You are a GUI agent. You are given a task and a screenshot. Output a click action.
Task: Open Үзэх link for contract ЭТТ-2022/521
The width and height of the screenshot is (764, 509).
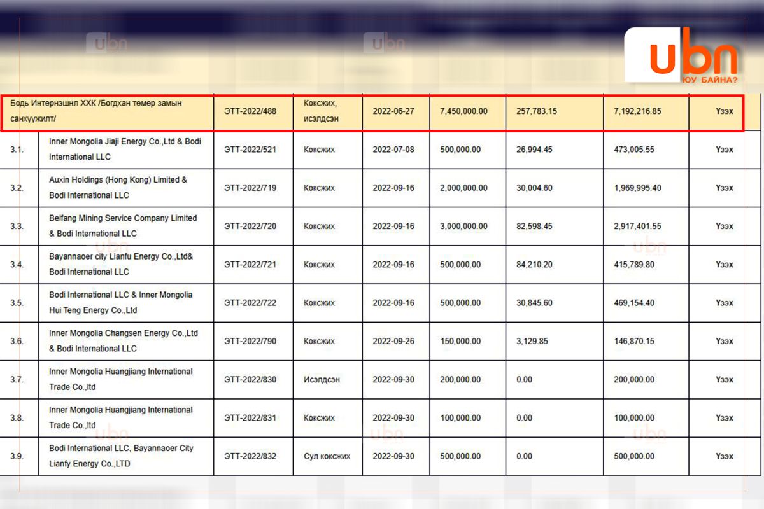pyautogui.click(x=724, y=150)
